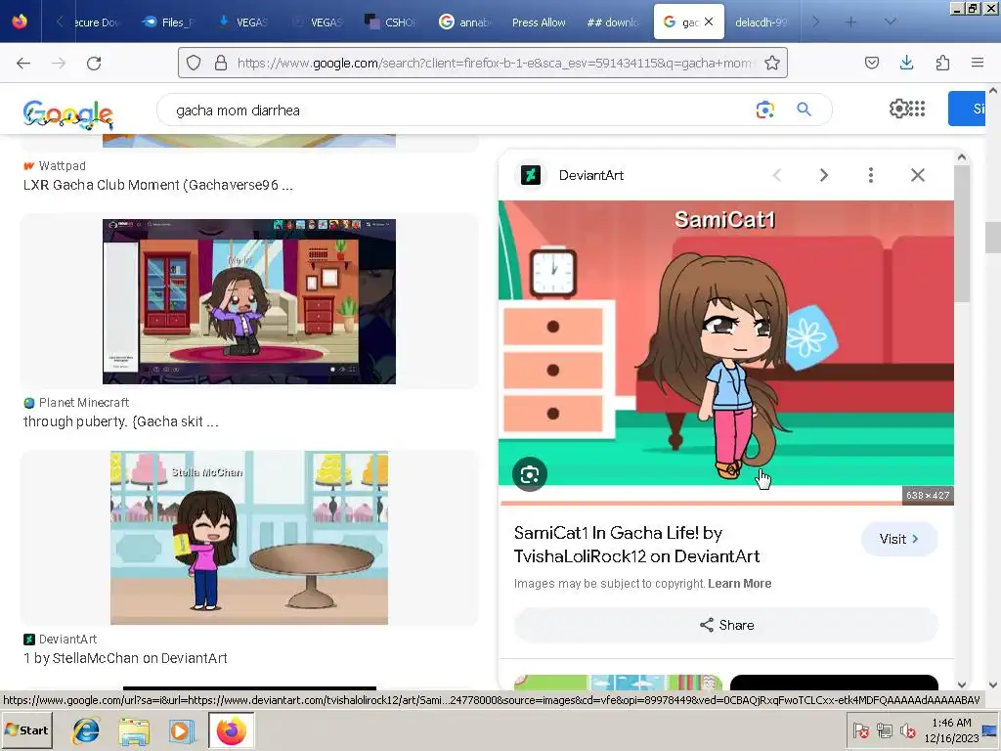
Task: Click the DeviantArt logo in preview header
Action: coord(531,175)
